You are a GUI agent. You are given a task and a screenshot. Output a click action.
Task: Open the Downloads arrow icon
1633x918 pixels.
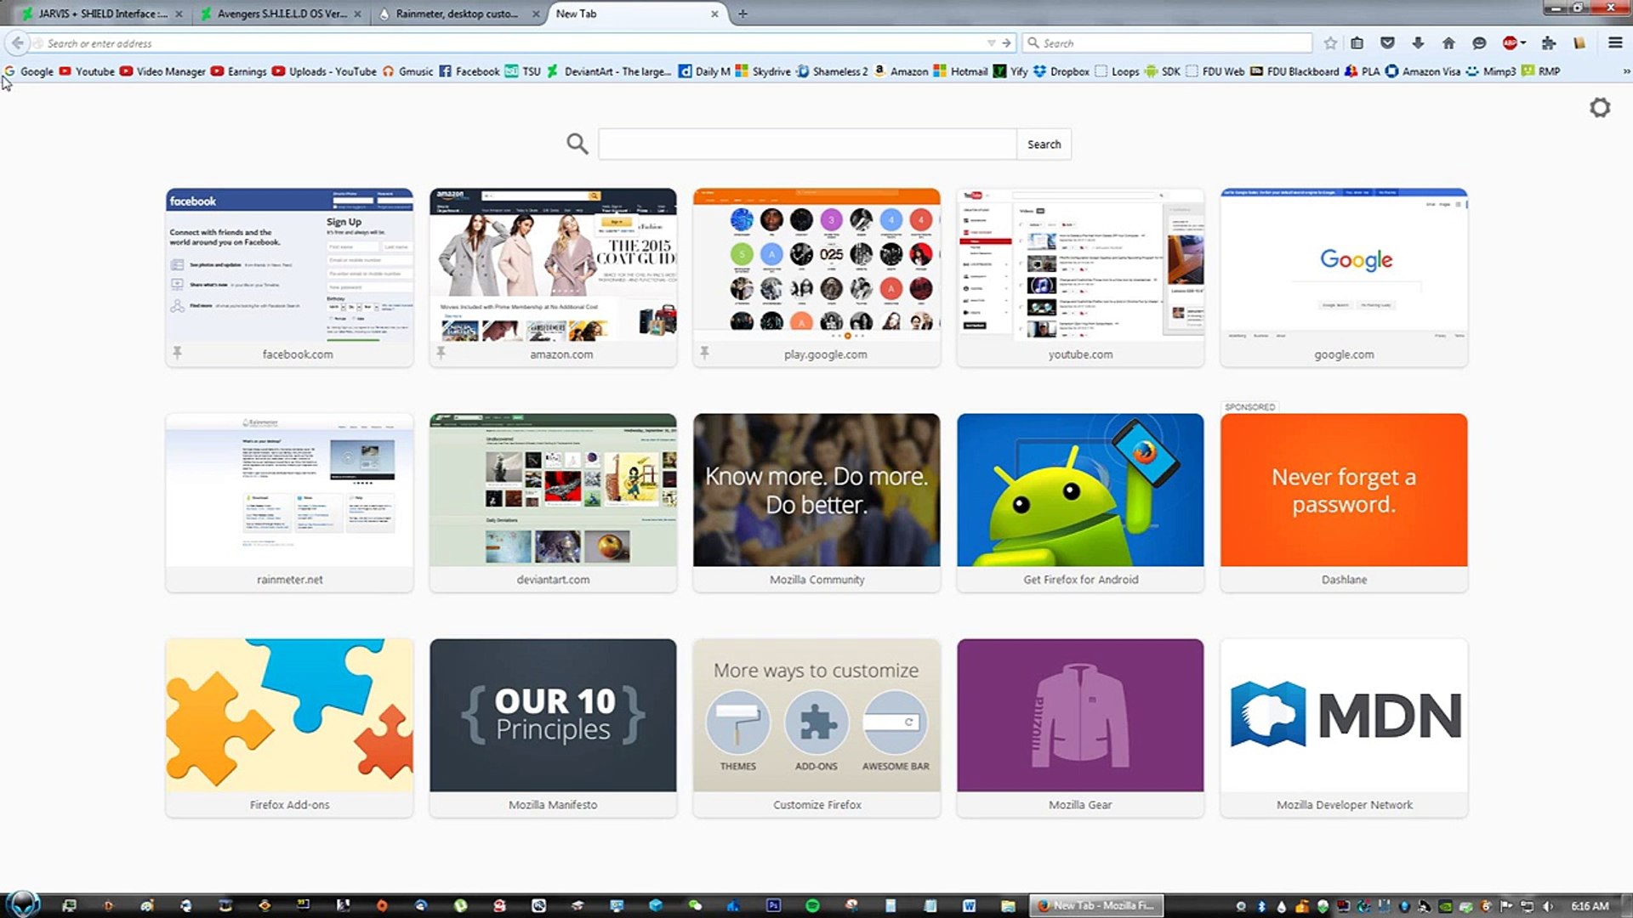coord(1418,42)
